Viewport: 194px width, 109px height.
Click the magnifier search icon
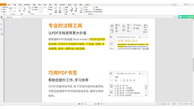click(x=185, y=4)
